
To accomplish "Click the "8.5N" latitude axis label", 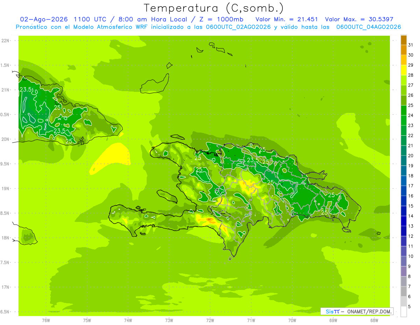I will pos(5,214).
